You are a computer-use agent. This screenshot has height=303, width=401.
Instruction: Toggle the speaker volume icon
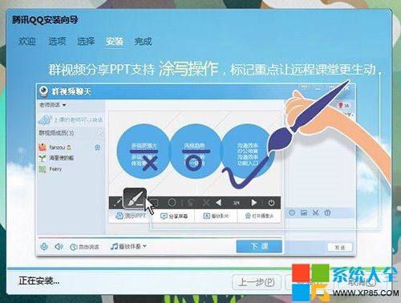pyautogui.click(x=59, y=247)
